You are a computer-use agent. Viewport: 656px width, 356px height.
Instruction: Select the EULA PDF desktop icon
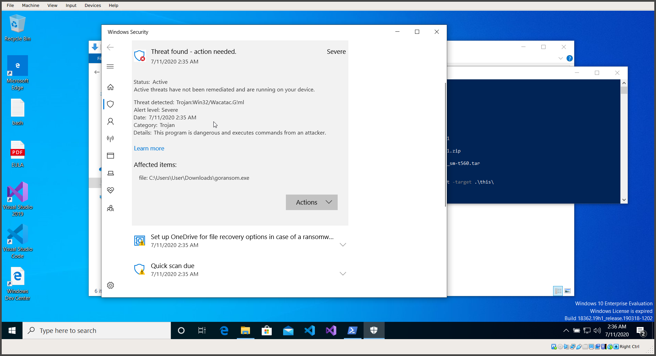tap(18, 154)
